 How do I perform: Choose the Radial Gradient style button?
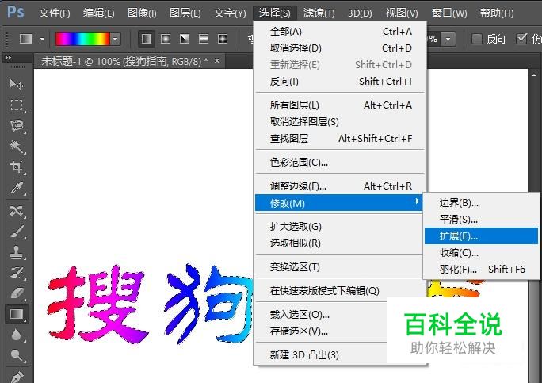click(166, 39)
